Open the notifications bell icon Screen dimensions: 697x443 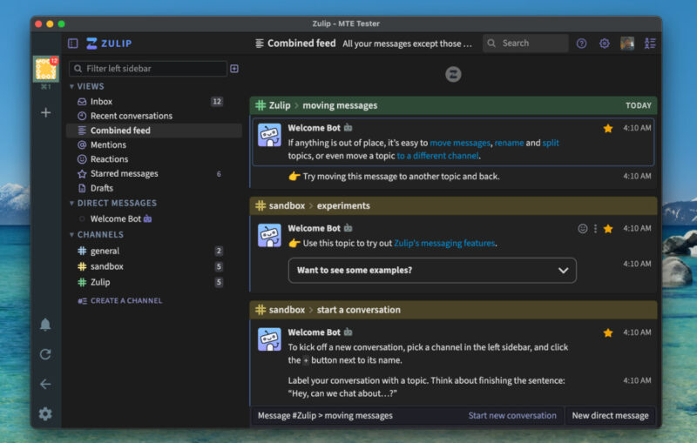45,325
